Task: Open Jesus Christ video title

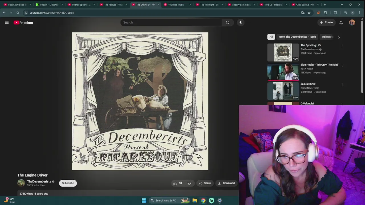Action: click(x=308, y=84)
